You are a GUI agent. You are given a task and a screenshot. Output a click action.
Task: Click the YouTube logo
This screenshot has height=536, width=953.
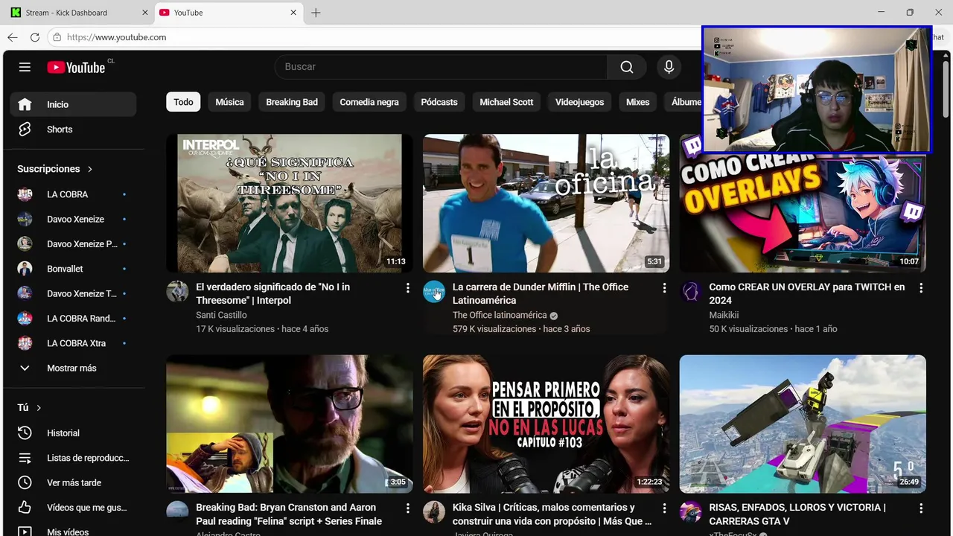77,67
